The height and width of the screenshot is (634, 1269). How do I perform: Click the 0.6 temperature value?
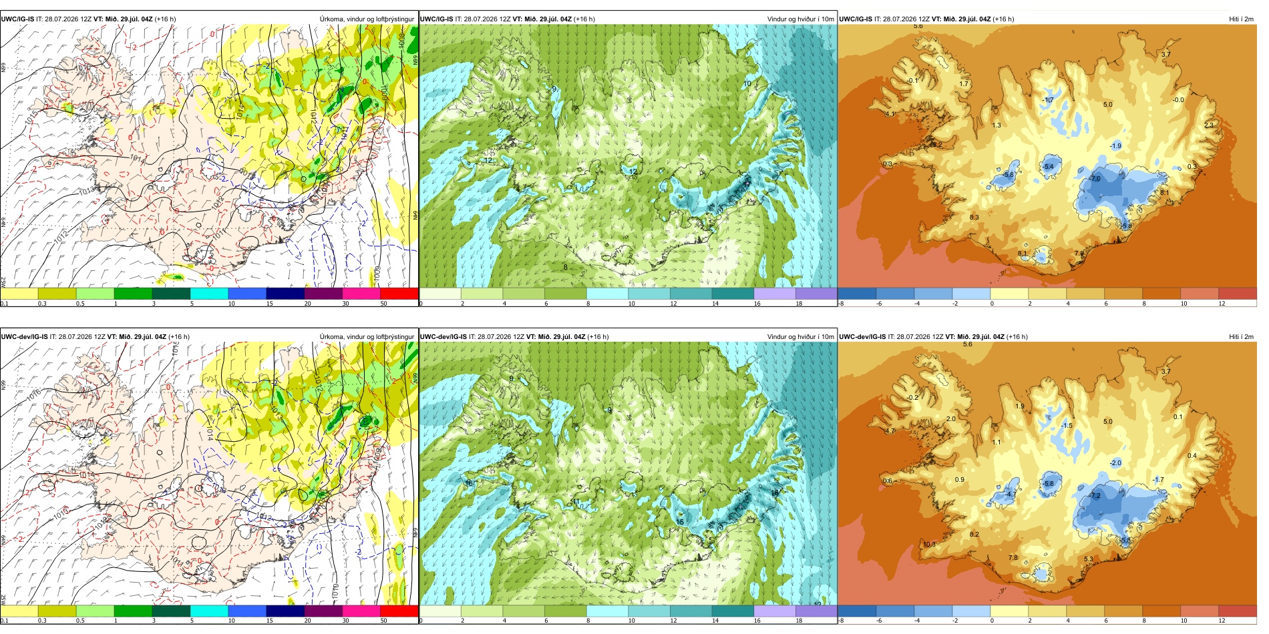pos(888,481)
